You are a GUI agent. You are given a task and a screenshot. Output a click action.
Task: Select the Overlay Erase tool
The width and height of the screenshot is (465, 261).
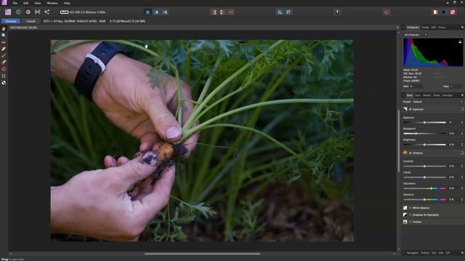[x=4, y=62]
